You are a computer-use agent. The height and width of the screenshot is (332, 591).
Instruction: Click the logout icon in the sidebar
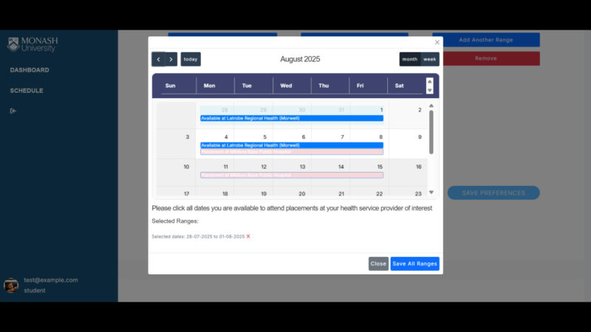click(13, 111)
